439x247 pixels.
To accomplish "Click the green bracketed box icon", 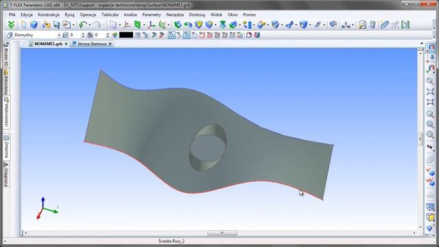I will pyautogui.click(x=405, y=25).
